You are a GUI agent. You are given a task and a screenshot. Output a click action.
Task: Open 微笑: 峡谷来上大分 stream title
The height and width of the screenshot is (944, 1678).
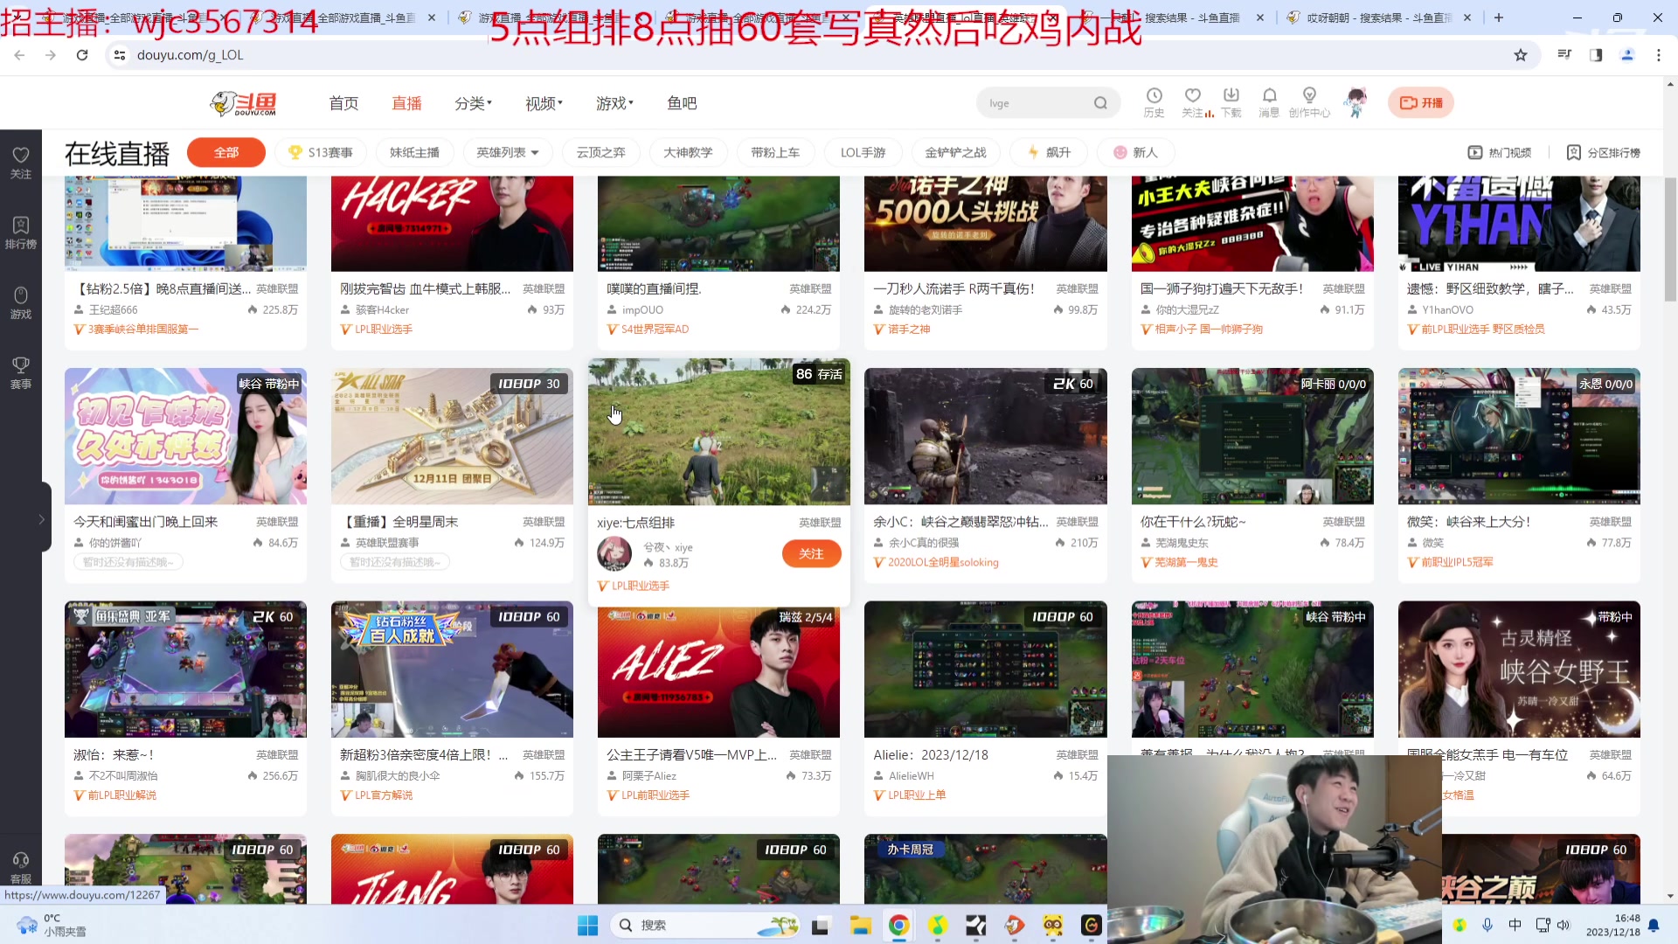[1468, 522]
